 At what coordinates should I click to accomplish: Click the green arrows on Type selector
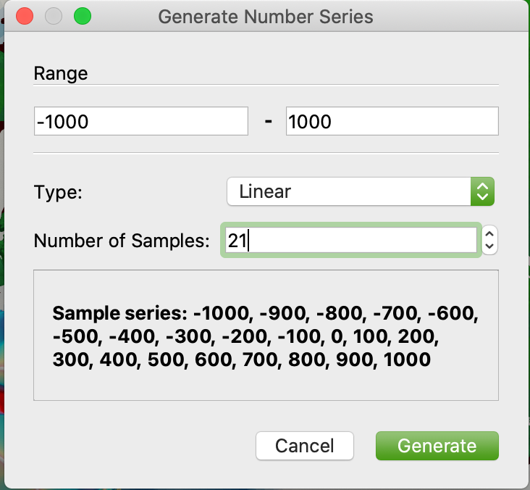click(482, 191)
